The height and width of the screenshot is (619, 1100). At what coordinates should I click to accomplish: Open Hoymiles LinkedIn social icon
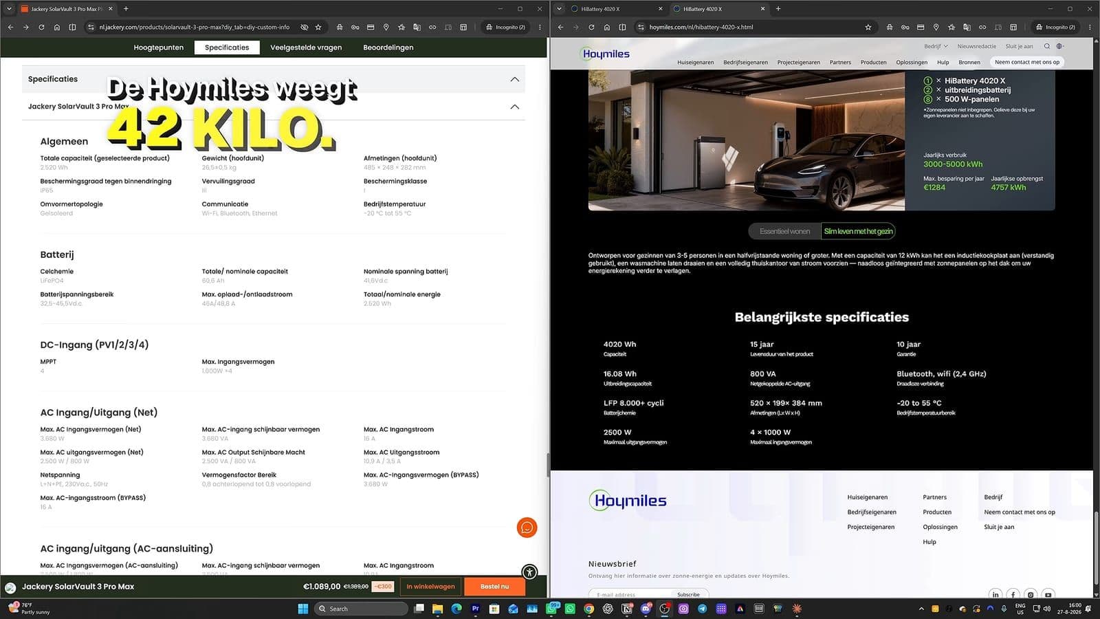click(995, 594)
